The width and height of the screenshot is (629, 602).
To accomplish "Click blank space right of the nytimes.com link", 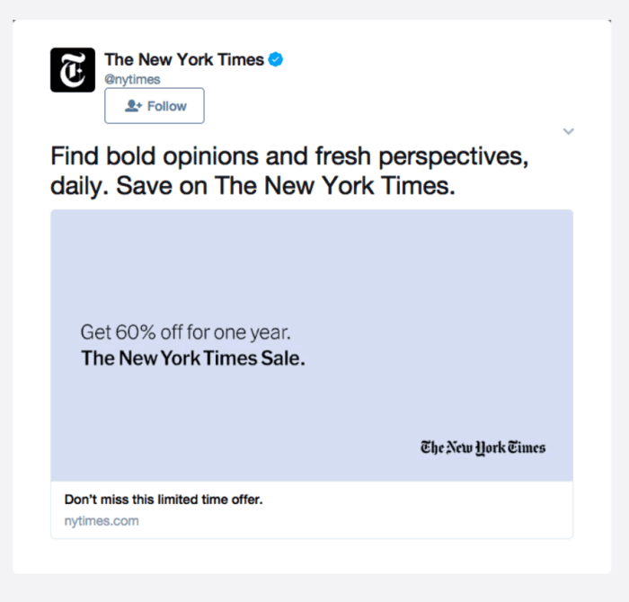I will coord(359,520).
